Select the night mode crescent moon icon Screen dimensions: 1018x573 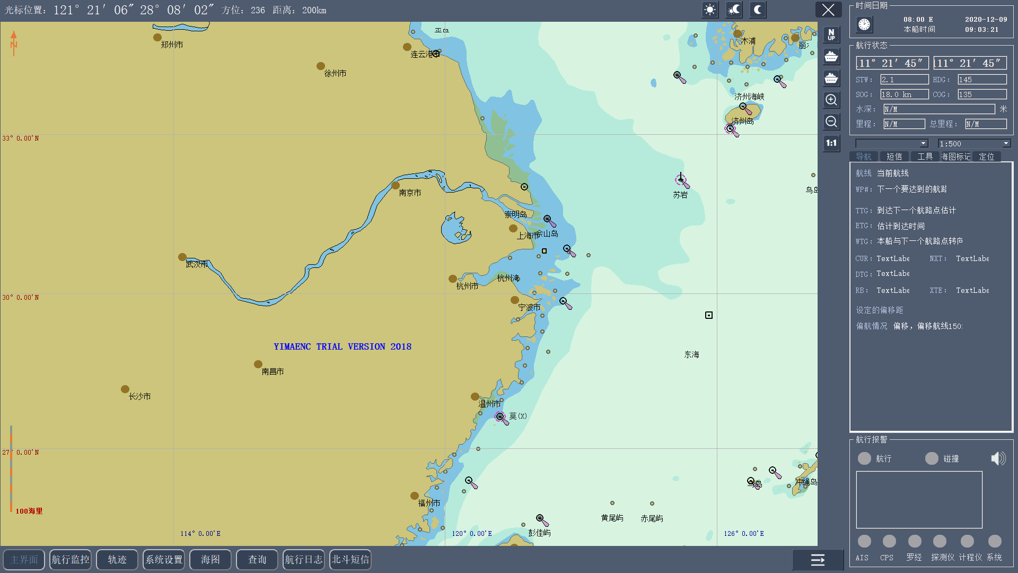[758, 10]
